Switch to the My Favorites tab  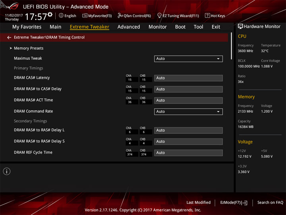[x=27, y=27]
